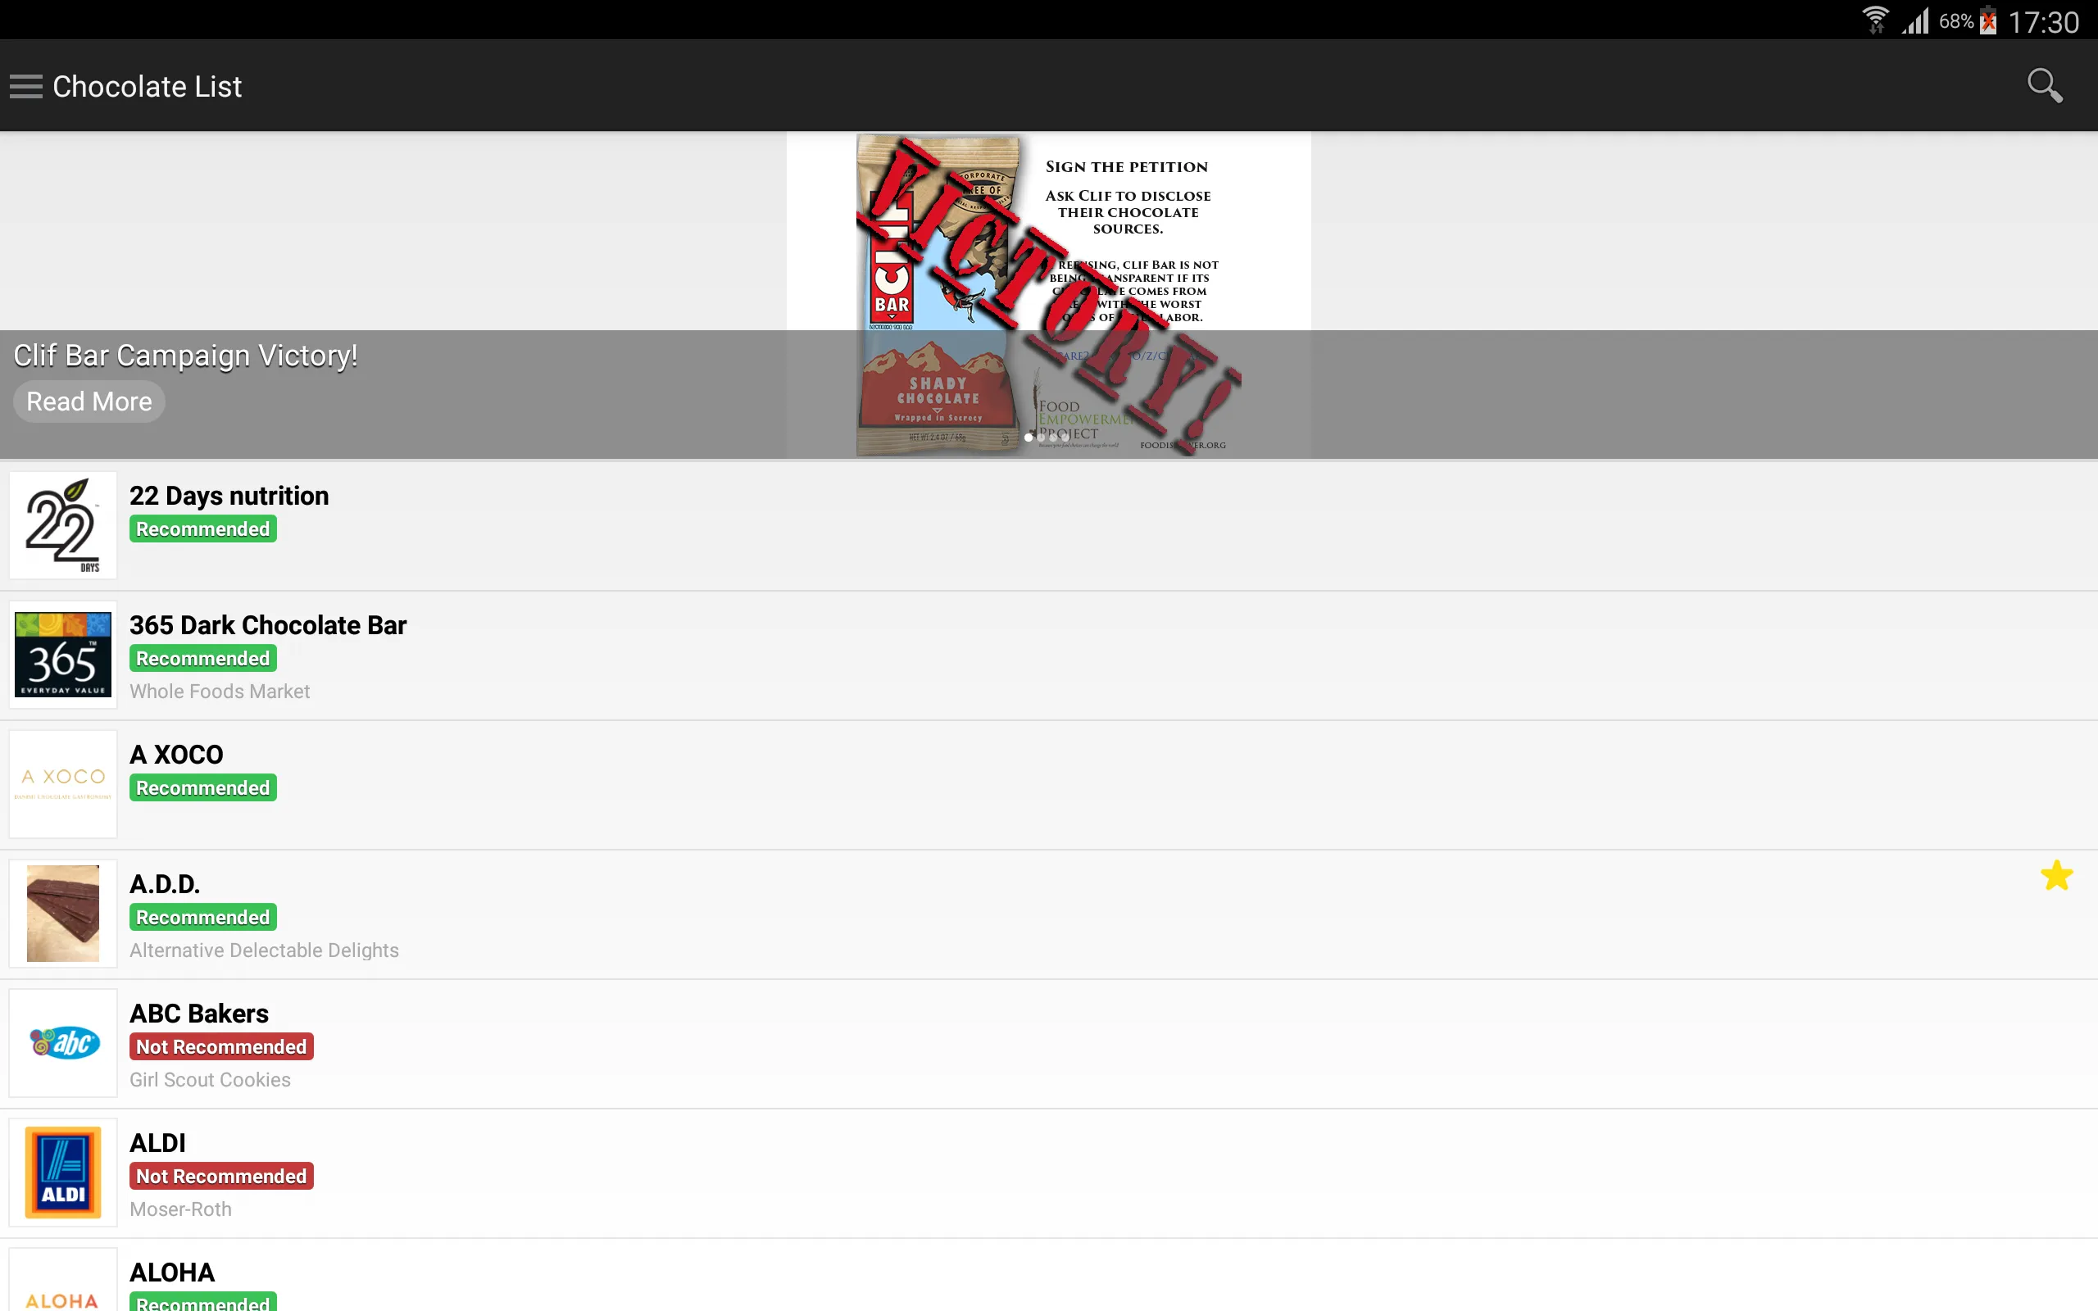The height and width of the screenshot is (1311, 2098).
Task: Click the 22 Days Nutrition logo icon
Action: coord(62,524)
